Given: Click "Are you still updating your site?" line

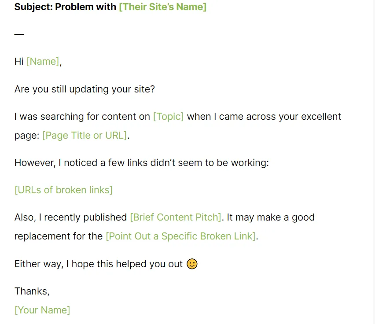Looking at the screenshot, I should pyautogui.click(x=85, y=89).
